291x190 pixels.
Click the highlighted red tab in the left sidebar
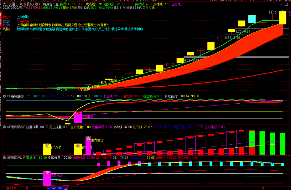point(1,19)
